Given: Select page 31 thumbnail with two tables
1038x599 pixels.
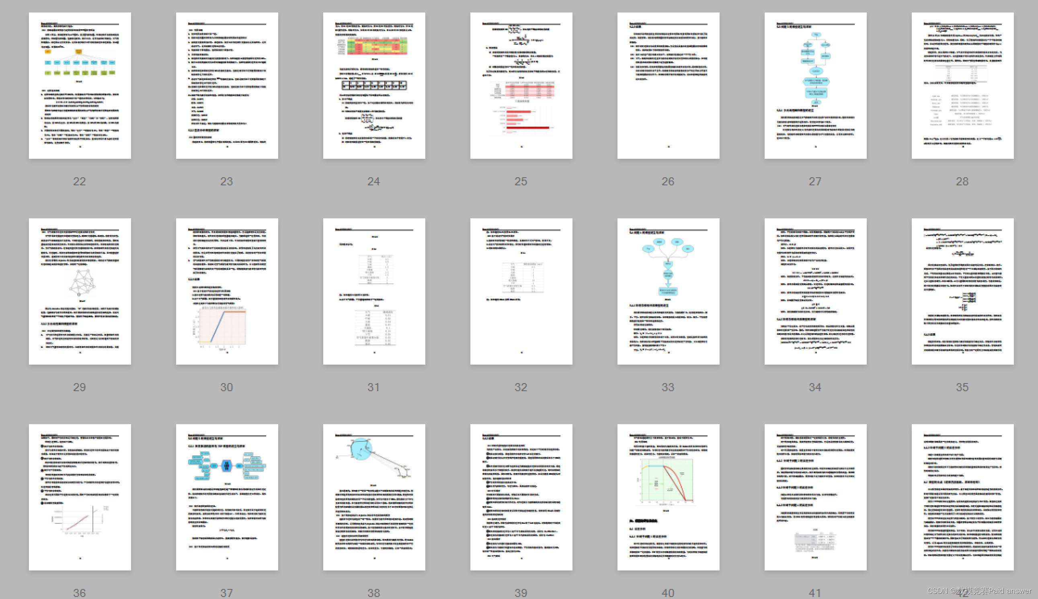Looking at the screenshot, I should (374, 291).
